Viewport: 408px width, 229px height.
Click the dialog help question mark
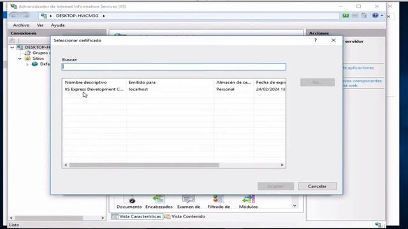pyautogui.click(x=316, y=40)
